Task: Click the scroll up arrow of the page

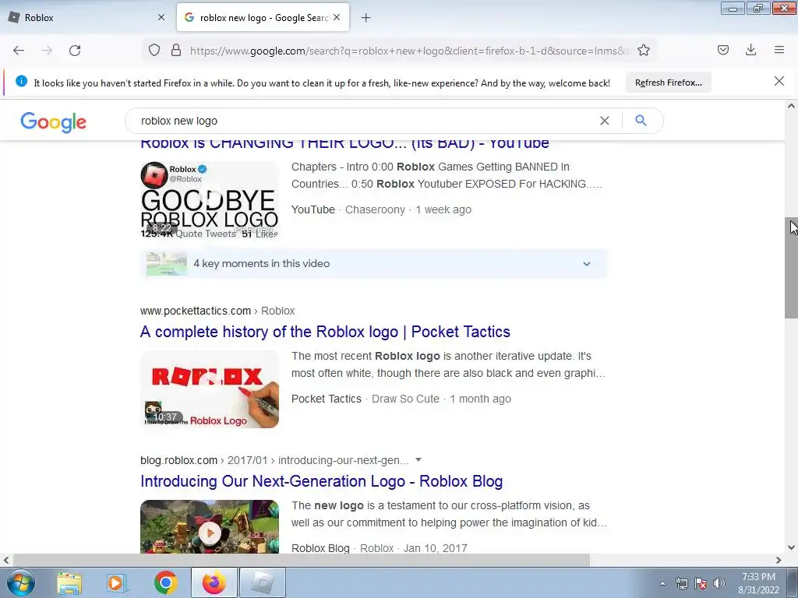Action: click(791, 106)
